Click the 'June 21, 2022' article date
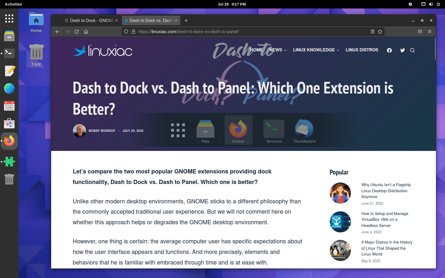This screenshot has width=445, height=278. coord(372,203)
